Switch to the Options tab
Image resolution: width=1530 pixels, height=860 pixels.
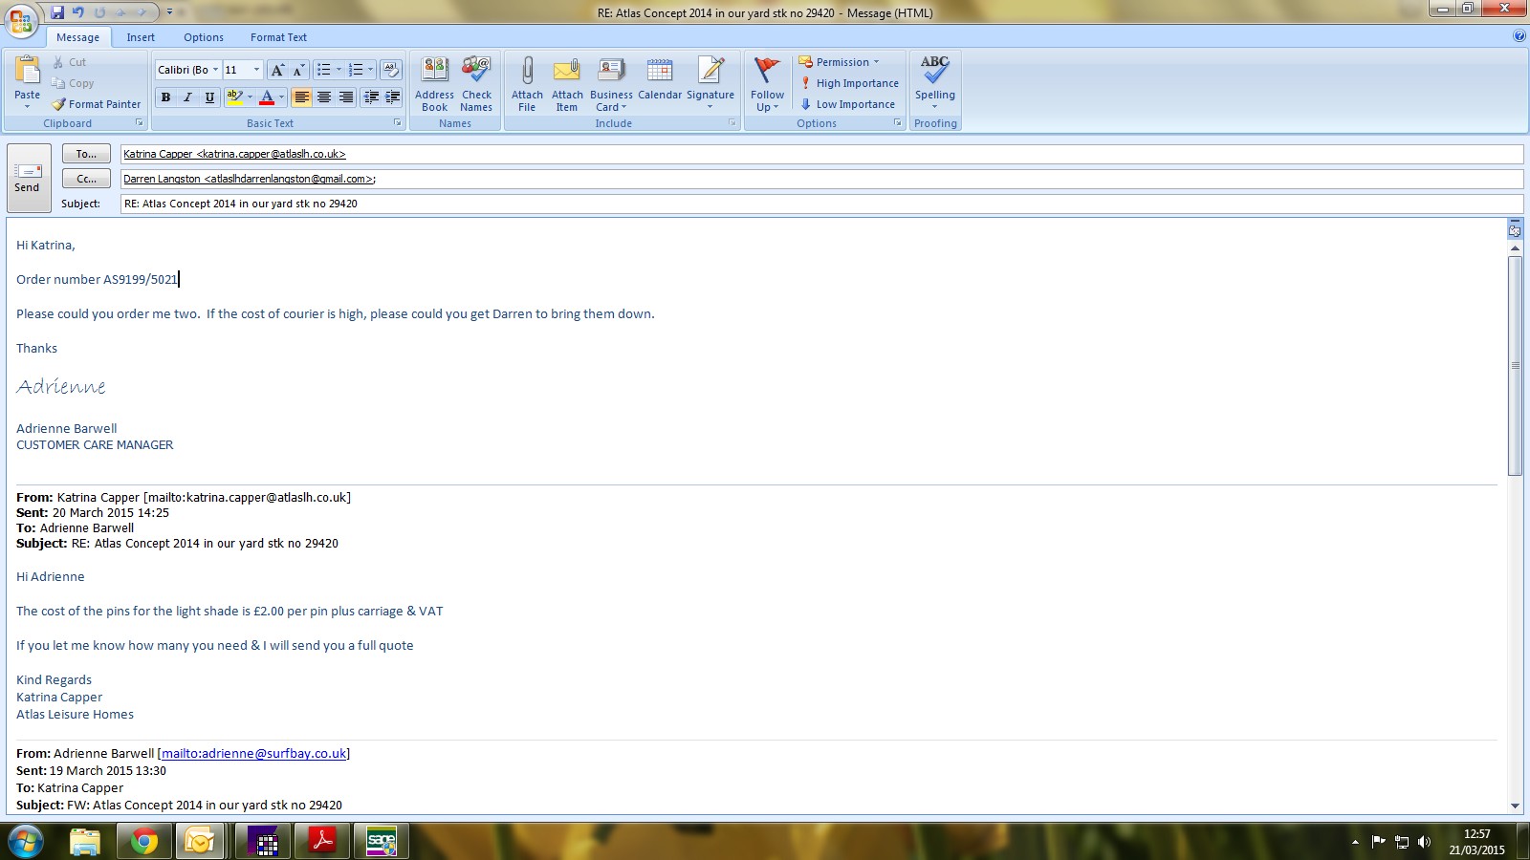pos(204,37)
